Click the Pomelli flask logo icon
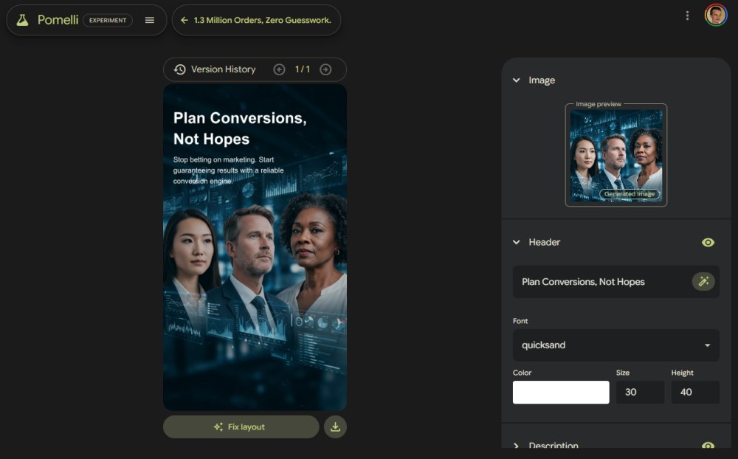 [x=23, y=21]
